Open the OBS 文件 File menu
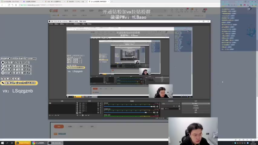Screen dimensions: 258x145 [51, 24]
